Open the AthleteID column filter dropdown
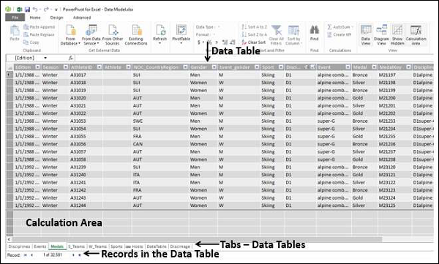 point(99,67)
